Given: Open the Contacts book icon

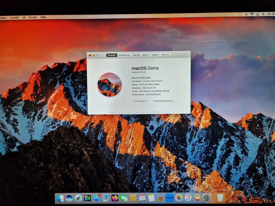Looking at the screenshot, I should click(133, 198).
